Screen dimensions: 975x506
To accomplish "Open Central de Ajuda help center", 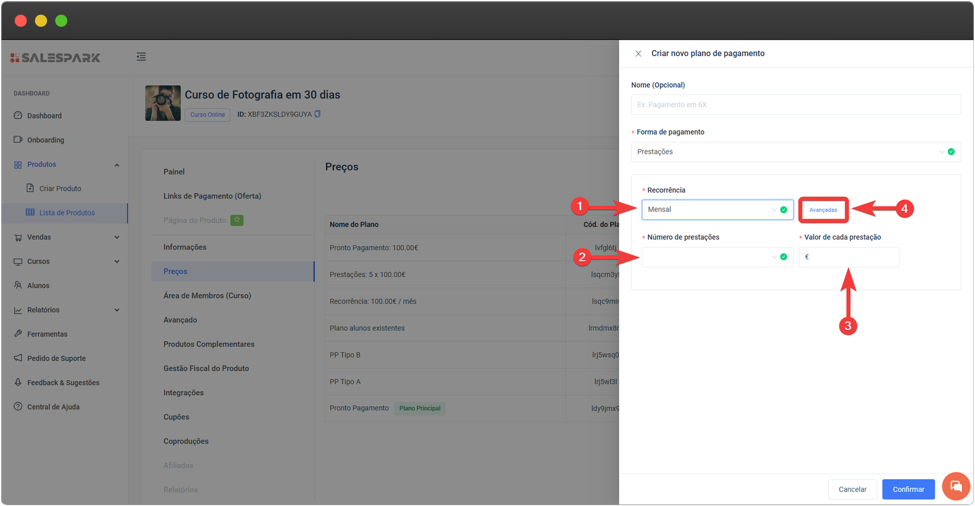I will 53,407.
